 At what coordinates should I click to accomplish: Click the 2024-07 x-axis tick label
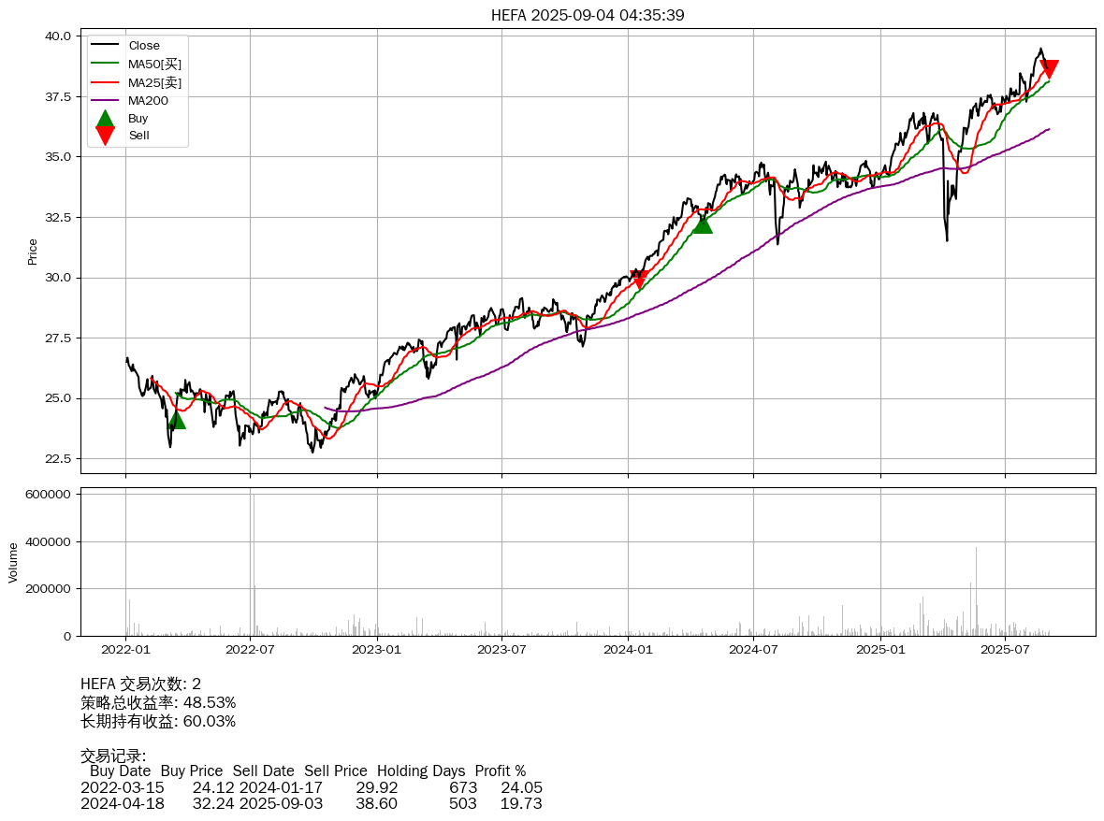click(x=754, y=649)
